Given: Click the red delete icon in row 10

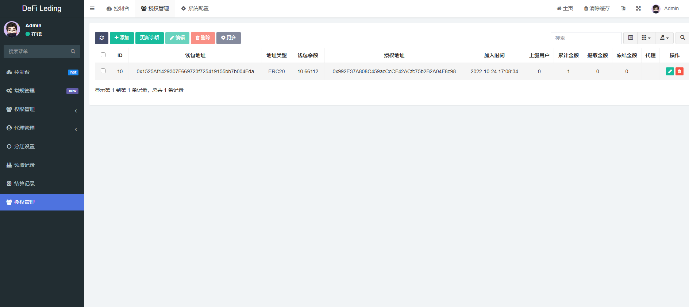Looking at the screenshot, I should click(x=680, y=71).
